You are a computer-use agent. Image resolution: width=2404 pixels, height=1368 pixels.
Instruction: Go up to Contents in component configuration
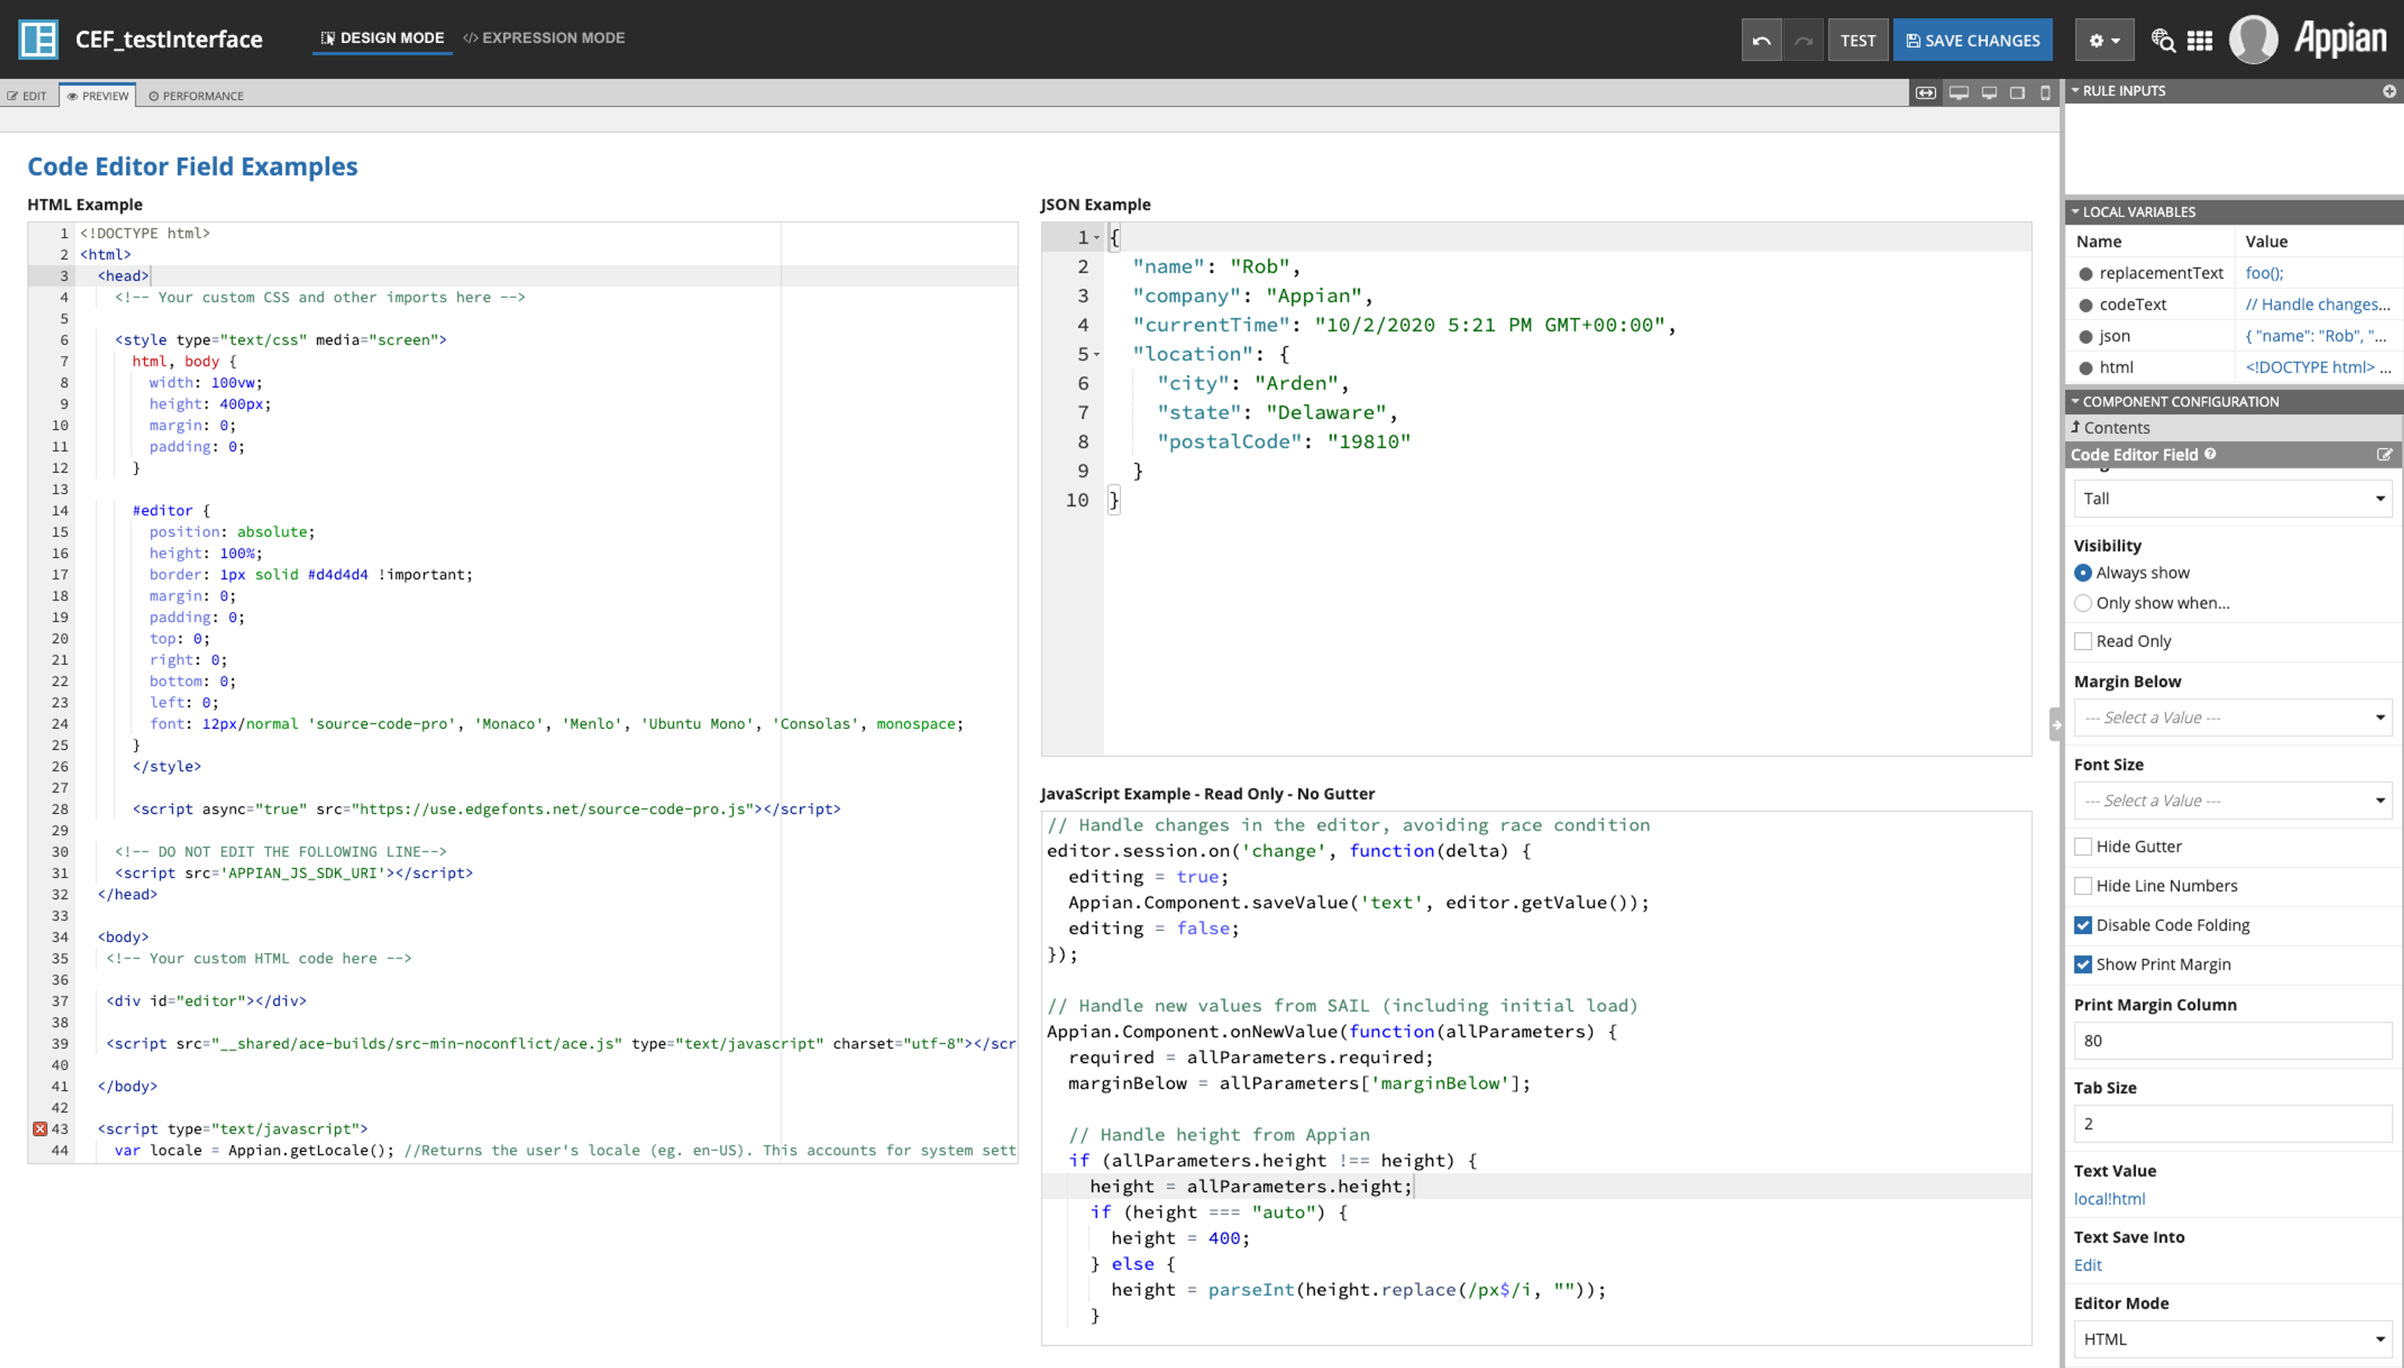click(x=2110, y=427)
